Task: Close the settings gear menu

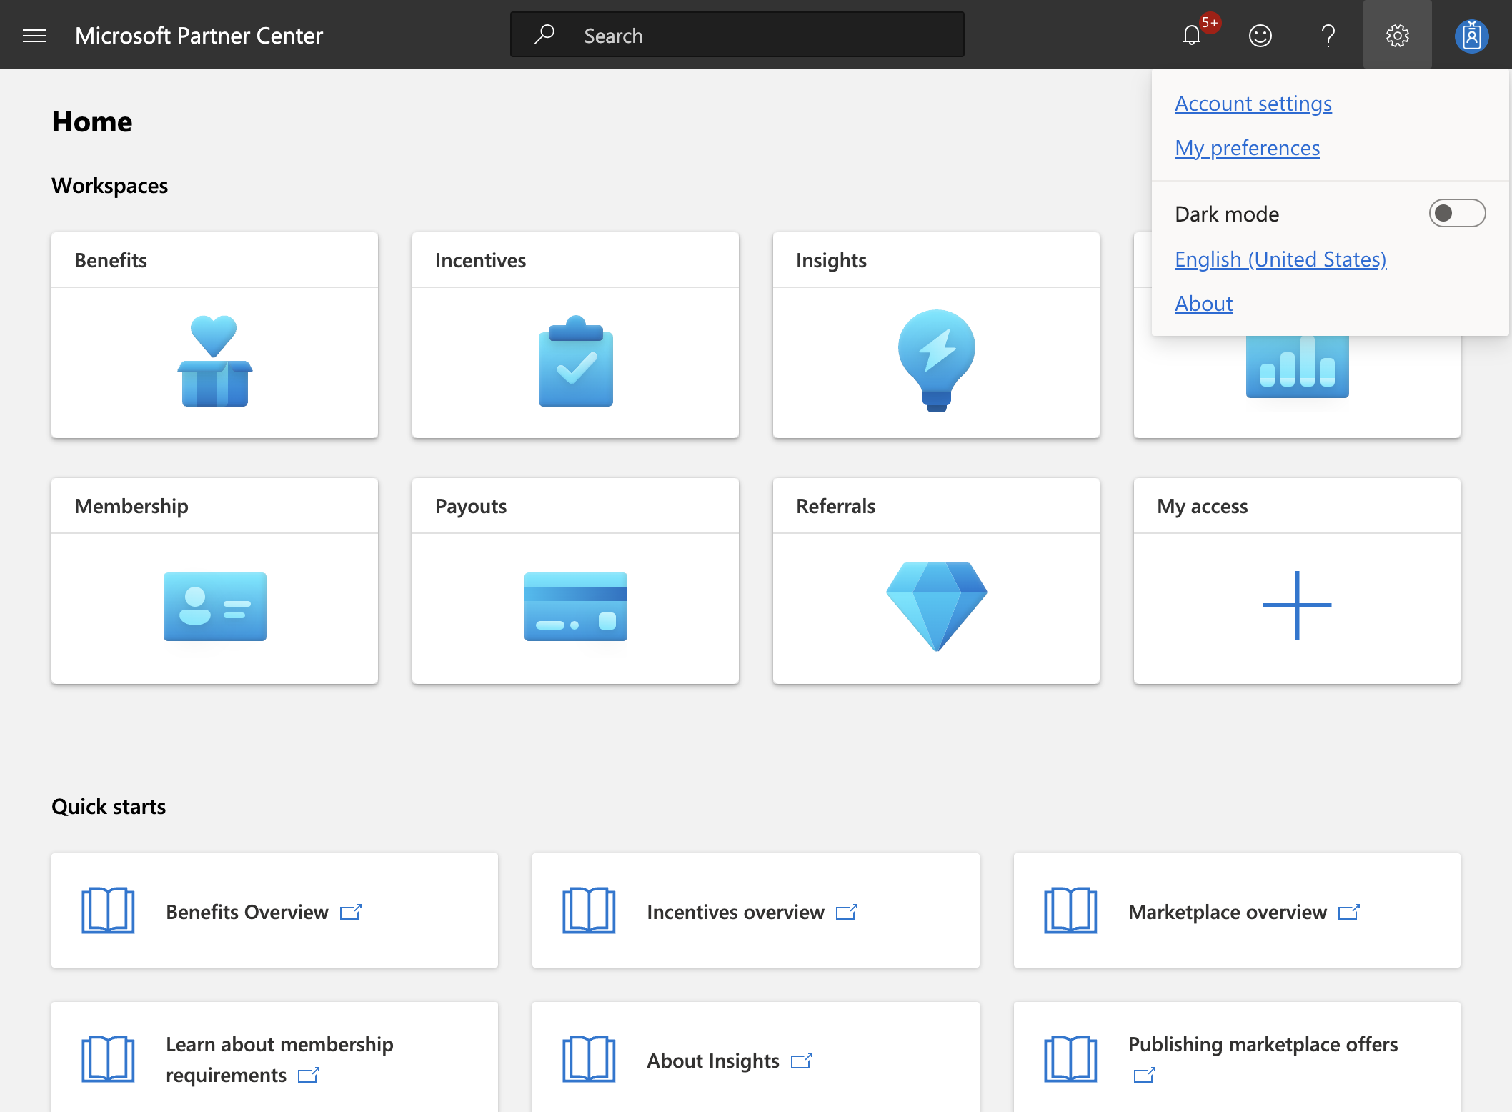Action: point(1397,35)
